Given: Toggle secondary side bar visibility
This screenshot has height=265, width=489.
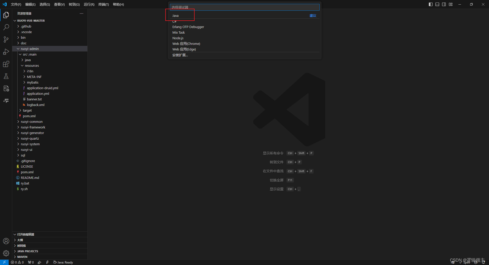Looking at the screenshot, I should [x=444, y=4].
